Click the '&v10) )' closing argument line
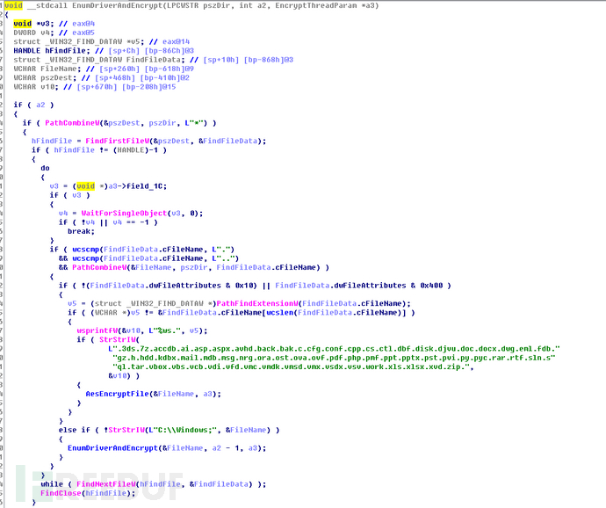The height and width of the screenshot is (508, 606). (124, 375)
